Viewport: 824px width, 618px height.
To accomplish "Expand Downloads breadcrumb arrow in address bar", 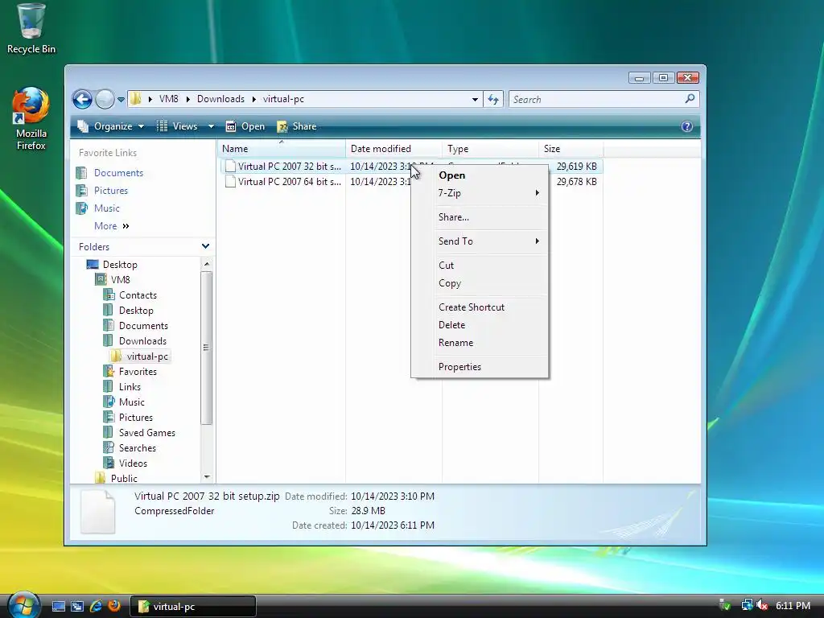I will click(x=253, y=99).
